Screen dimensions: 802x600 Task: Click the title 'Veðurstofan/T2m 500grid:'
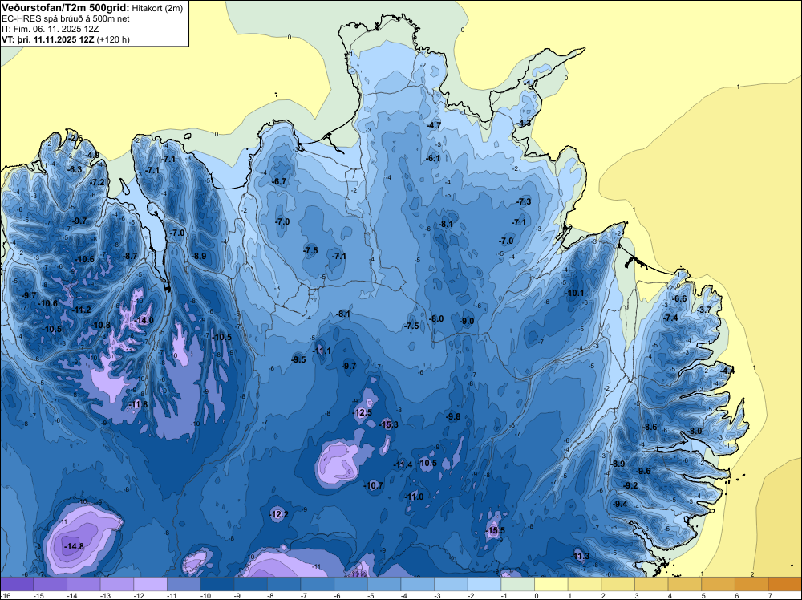click(66, 7)
